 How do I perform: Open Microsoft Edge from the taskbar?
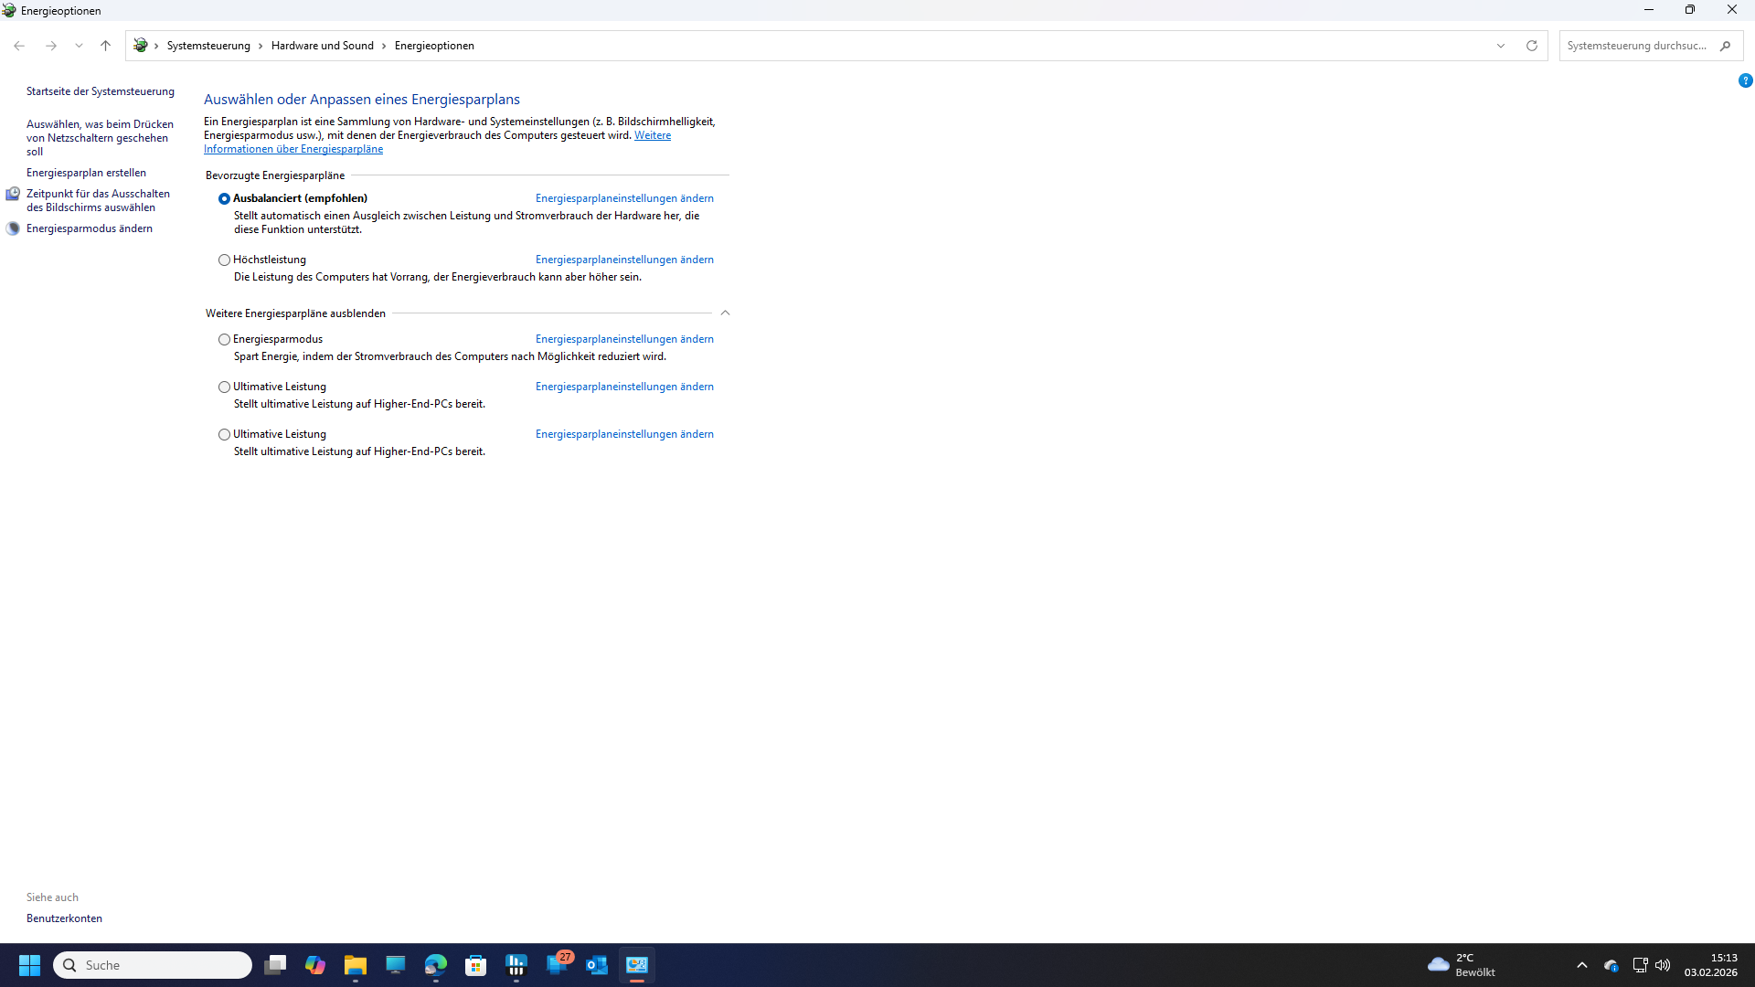[435, 964]
